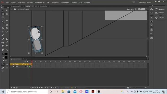The width and height of the screenshot is (167, 94).
Task: Select the Subselection tool
Action: (7, 10)
